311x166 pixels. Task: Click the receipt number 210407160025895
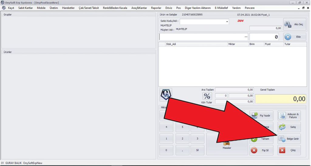click(x=192, y=15)
